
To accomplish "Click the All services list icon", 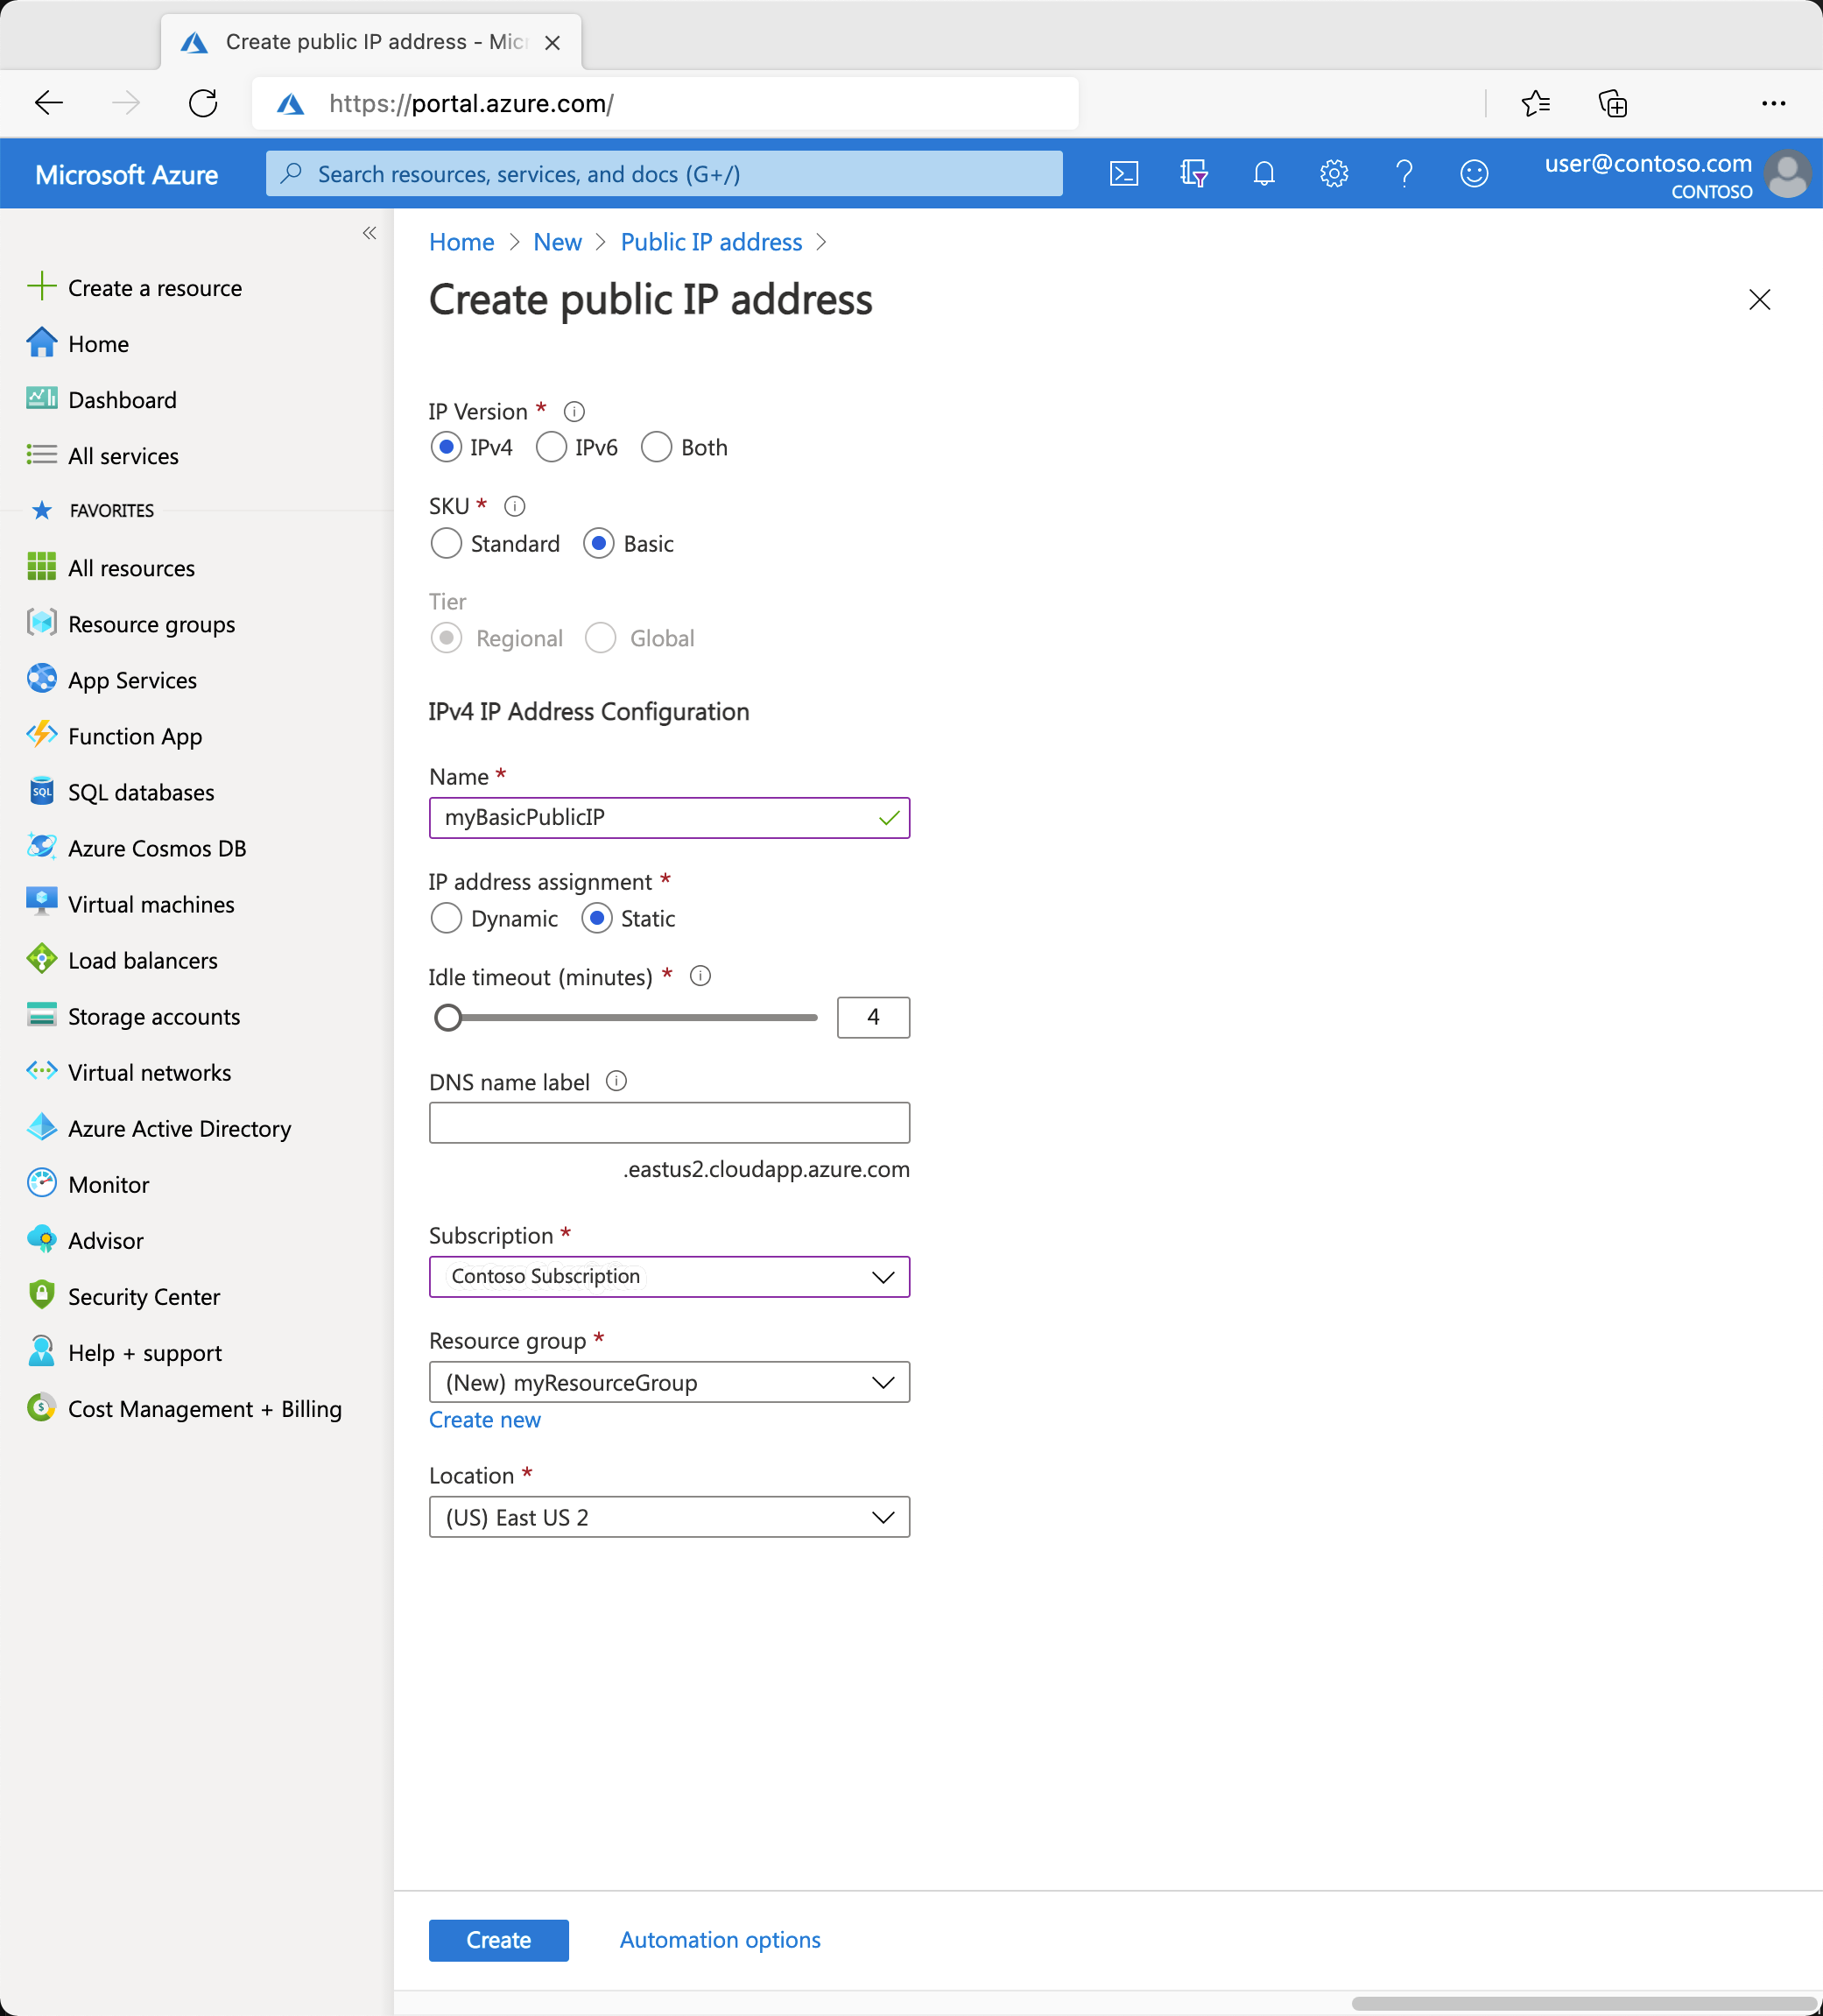I will 41,455.
